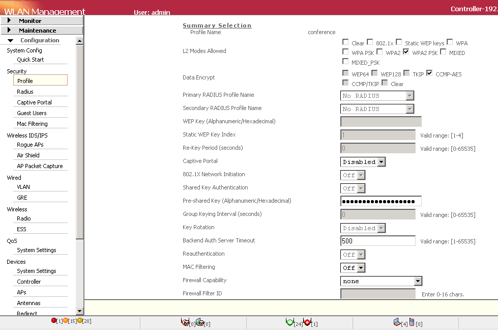Screen dimensions: 498x330
Task: Open the Radius page
Action: pyautogui.click(x=25, y=92)
